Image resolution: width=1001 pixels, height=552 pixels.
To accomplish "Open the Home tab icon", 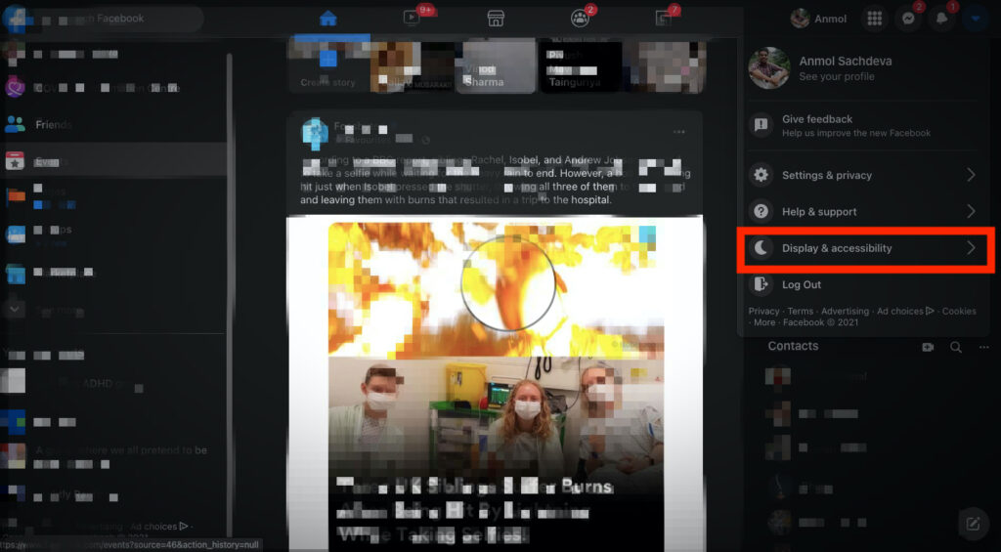I will point(327,19).
